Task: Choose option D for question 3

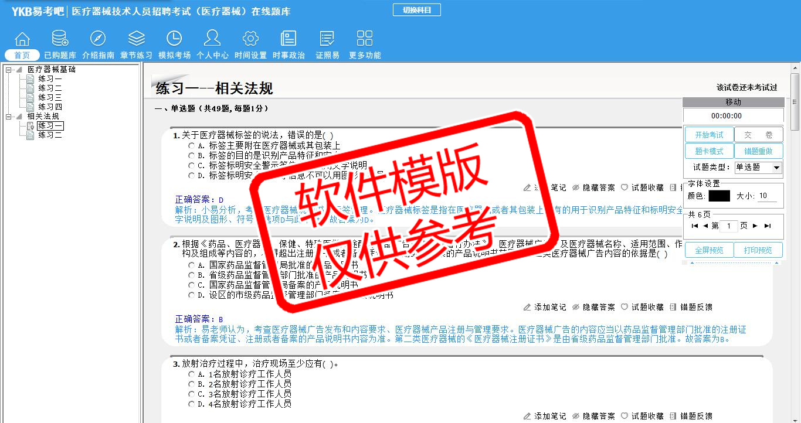Action: click(x=191, y=404)
